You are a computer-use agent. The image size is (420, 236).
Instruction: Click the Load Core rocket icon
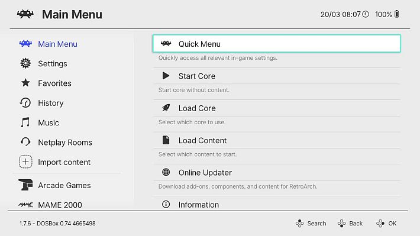166,108
